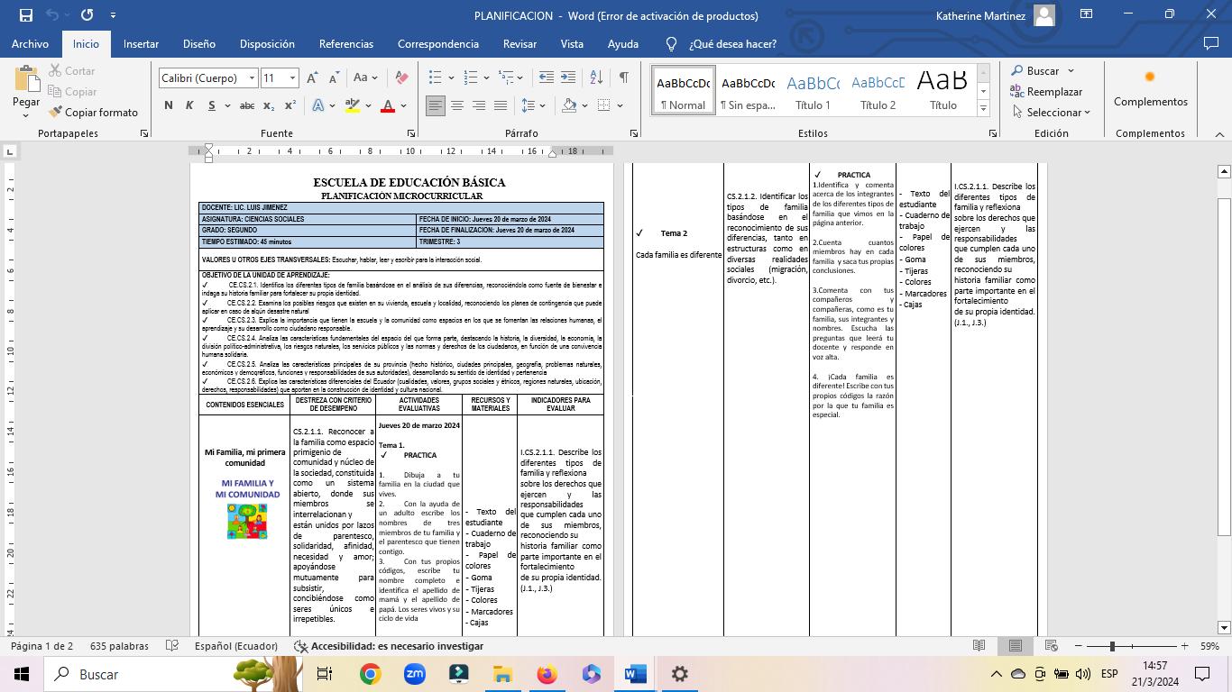
Task: Click the 635 palabras word count
Action: 119,646
